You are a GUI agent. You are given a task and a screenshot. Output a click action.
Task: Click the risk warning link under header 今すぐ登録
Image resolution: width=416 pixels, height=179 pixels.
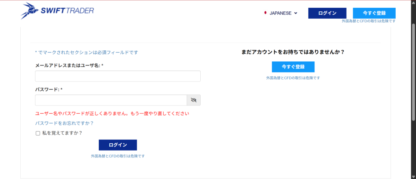[x=368, y=21]
